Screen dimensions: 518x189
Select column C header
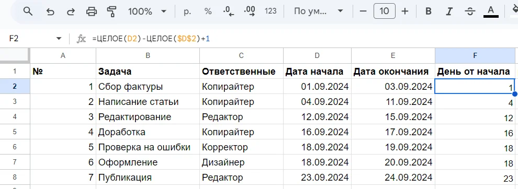tap(242, 56)
